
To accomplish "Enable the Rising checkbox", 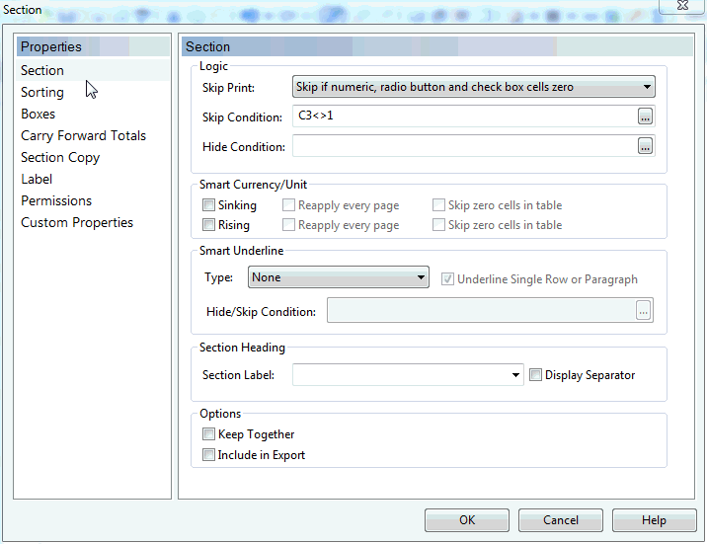I will click(x=208, y=225).
